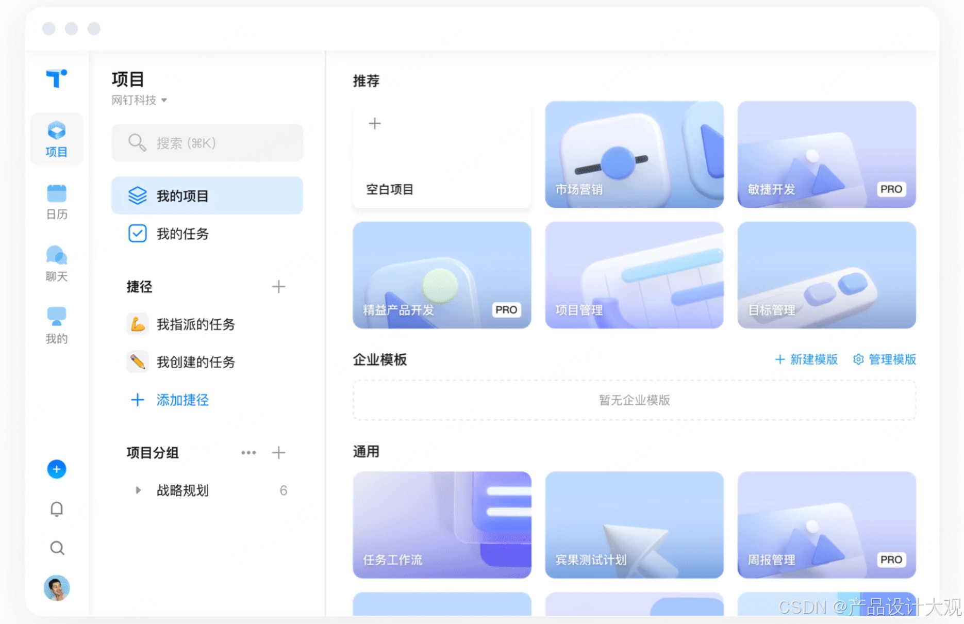Click 管理模版 link
This screenshot has height=624, width=964.
pos(885,359)
